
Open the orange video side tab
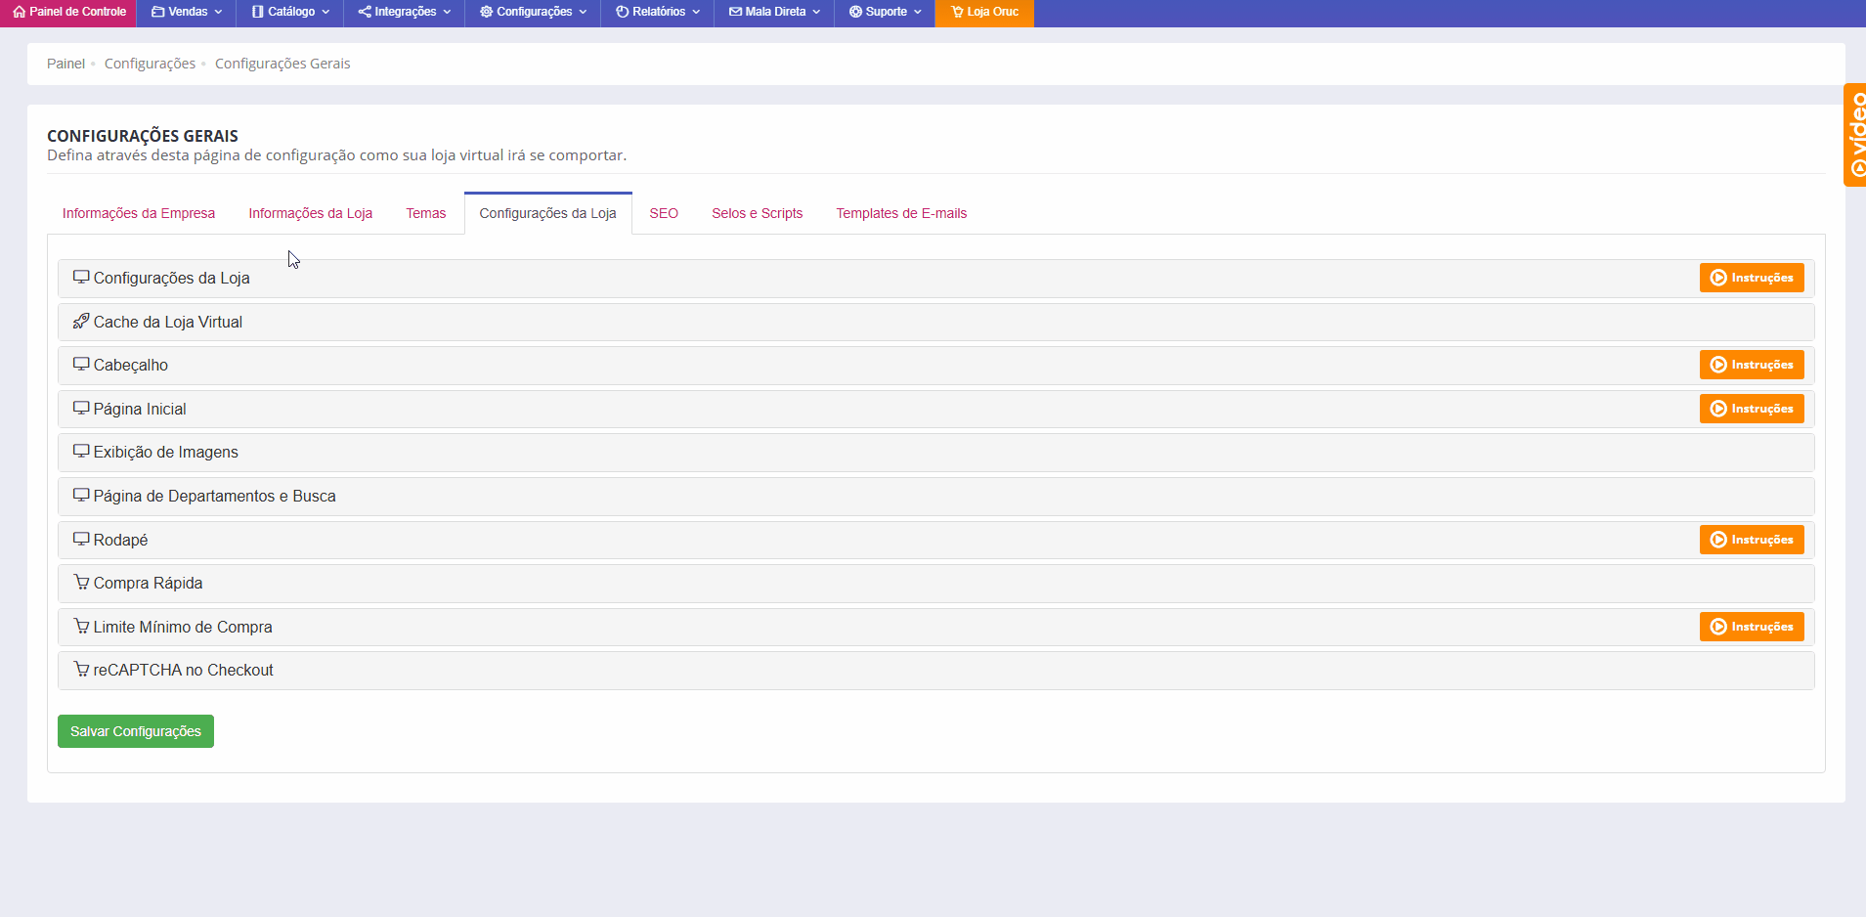1854,135
